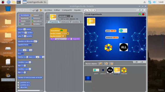Open the Ayuda menu
The width and height of the screenshot is (165, 92).
pyautogui.click(x=77, y=10)
